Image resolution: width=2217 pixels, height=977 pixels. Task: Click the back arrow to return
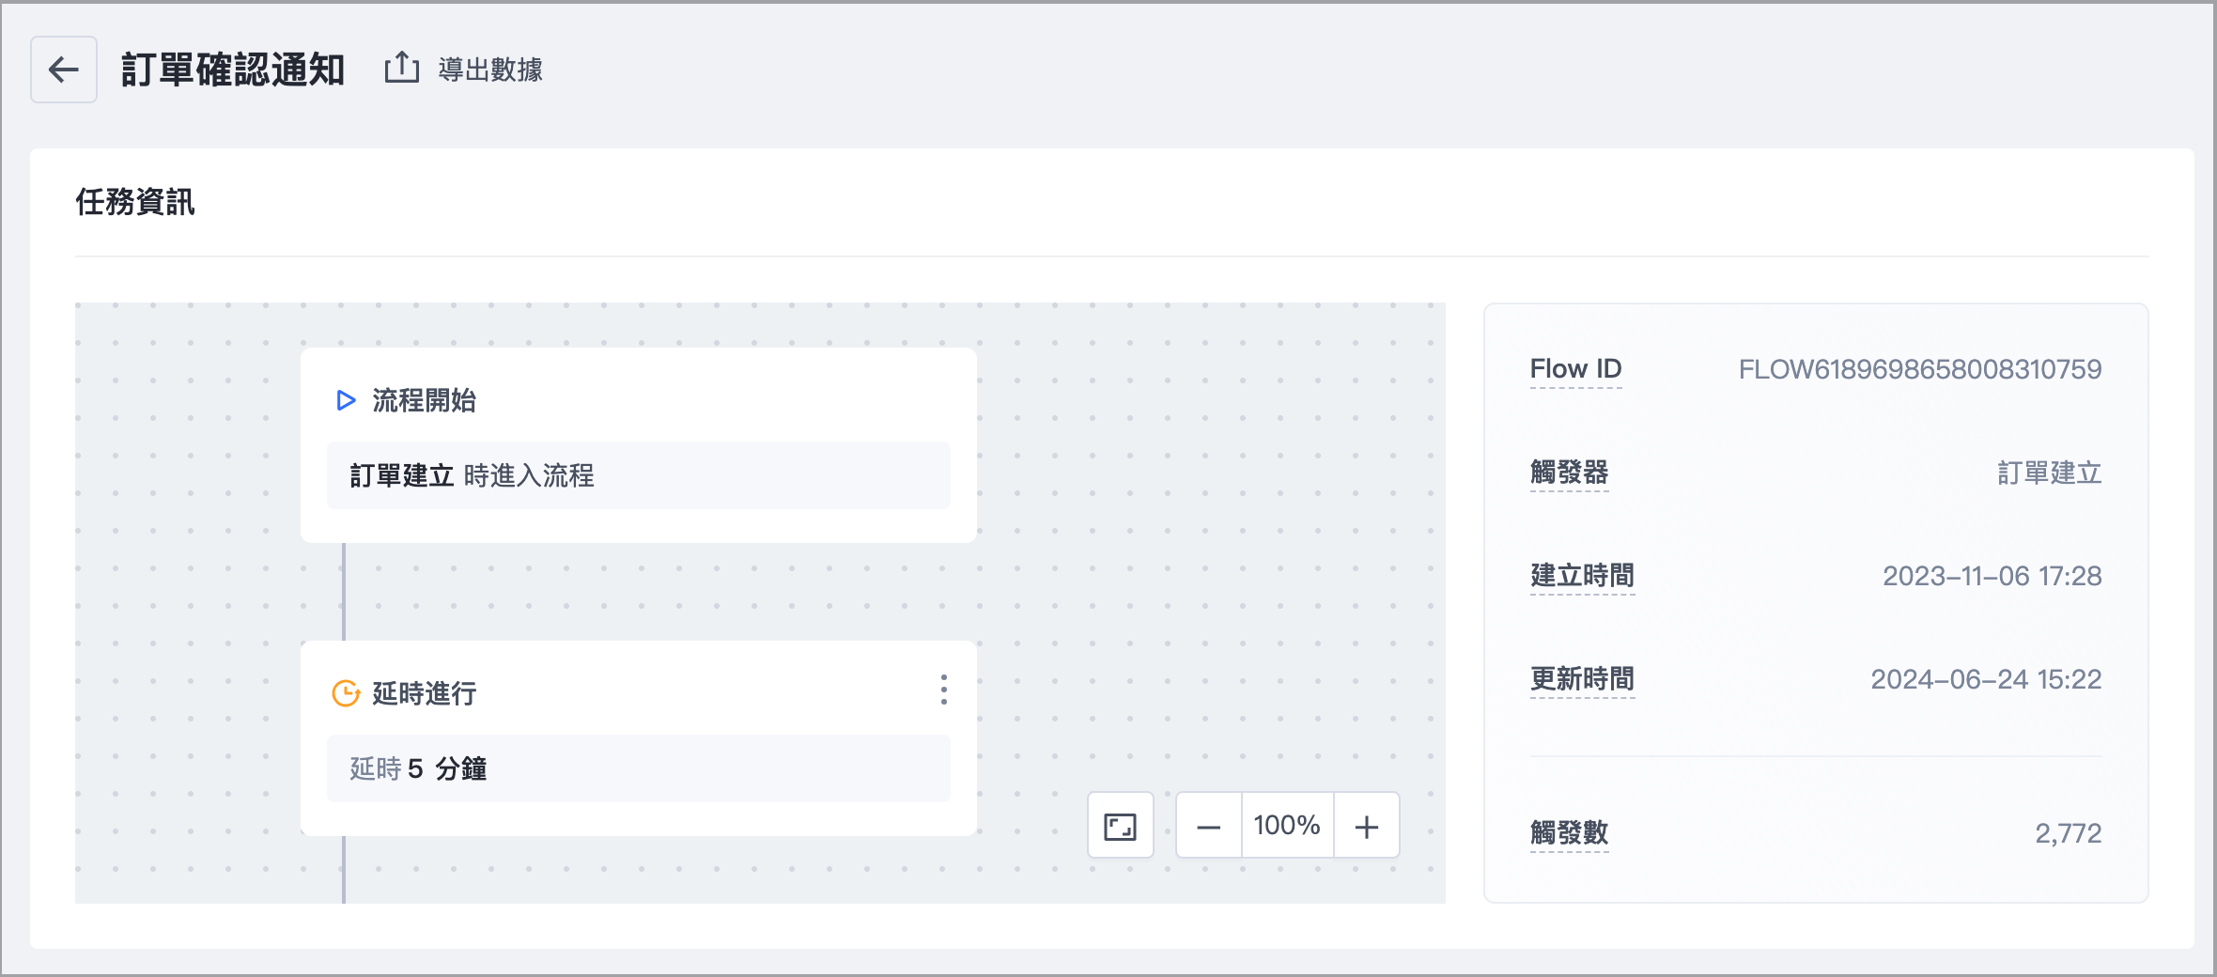tap(63, 70)
